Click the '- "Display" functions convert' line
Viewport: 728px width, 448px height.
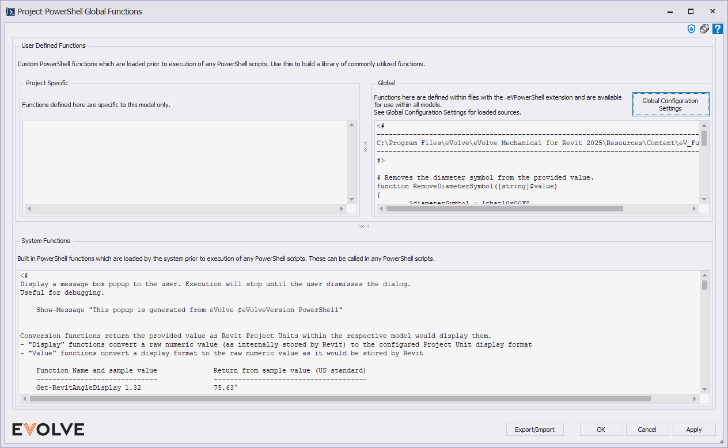click(276, 344)
